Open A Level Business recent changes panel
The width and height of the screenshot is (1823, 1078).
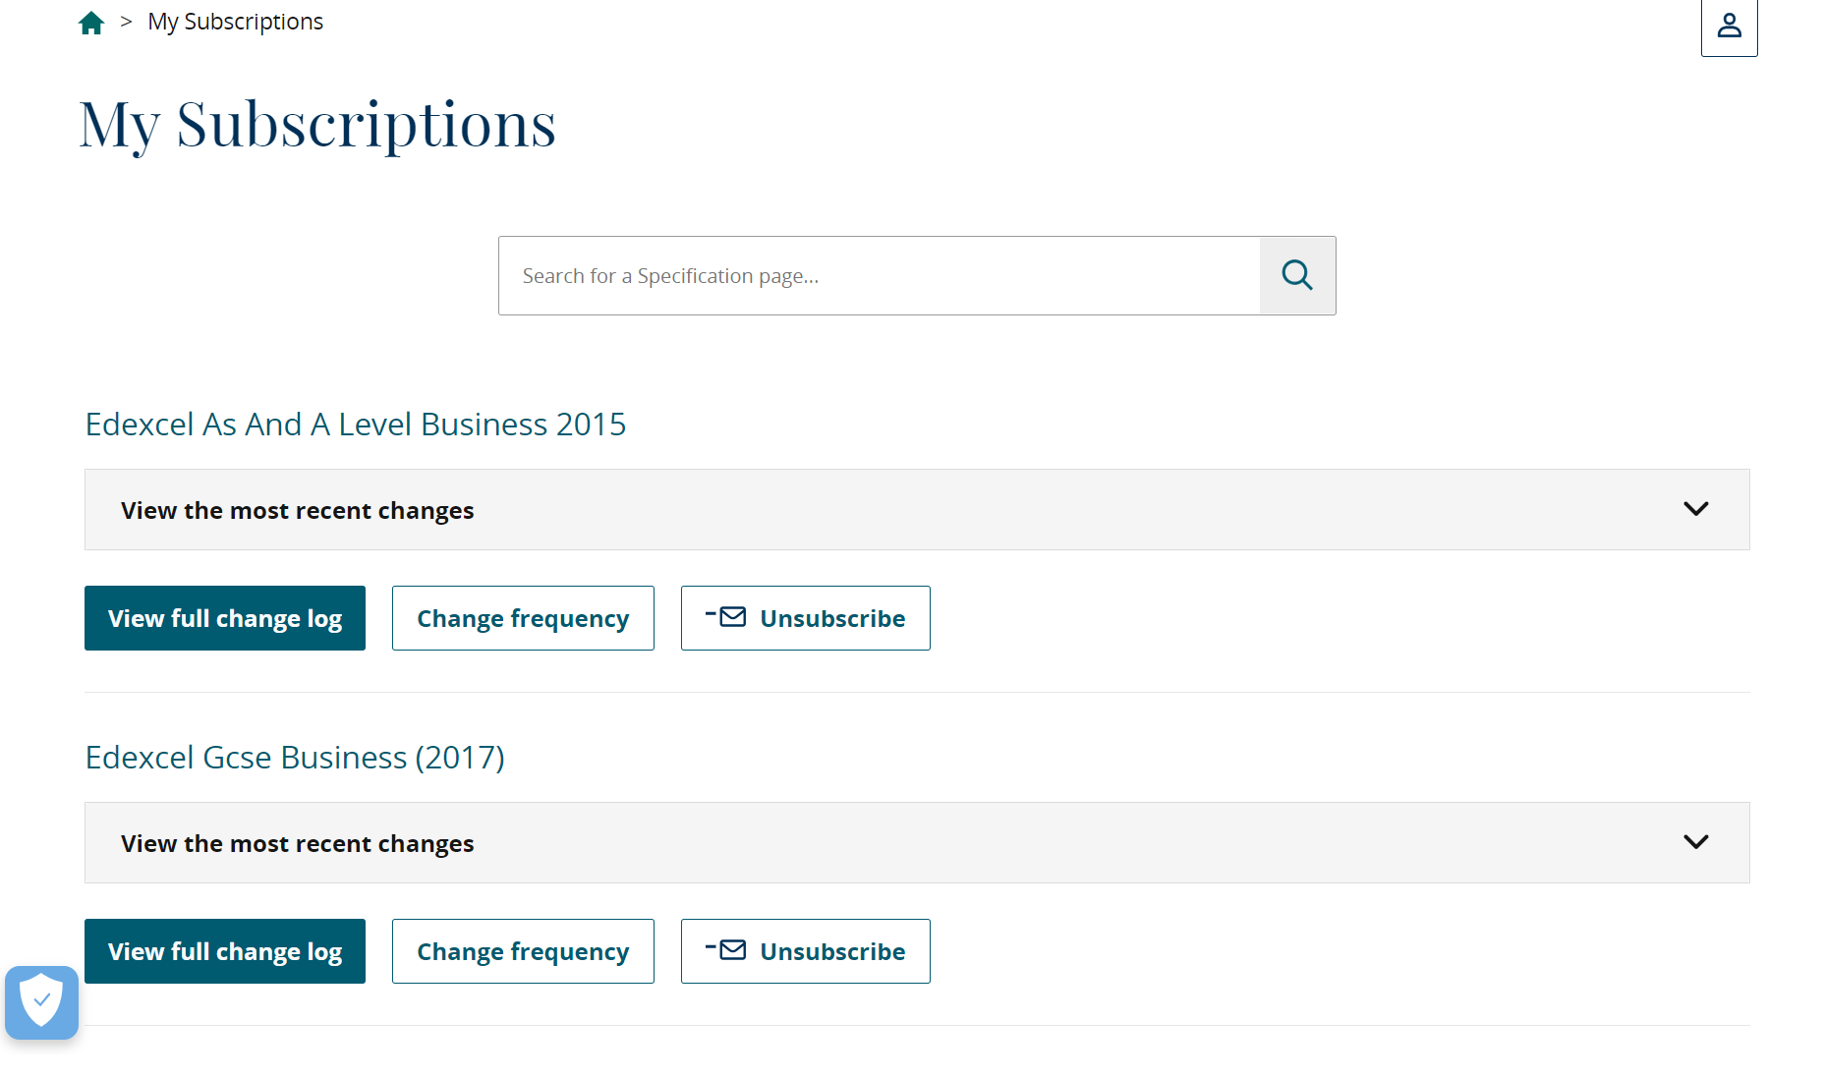(x=297, y=510)
